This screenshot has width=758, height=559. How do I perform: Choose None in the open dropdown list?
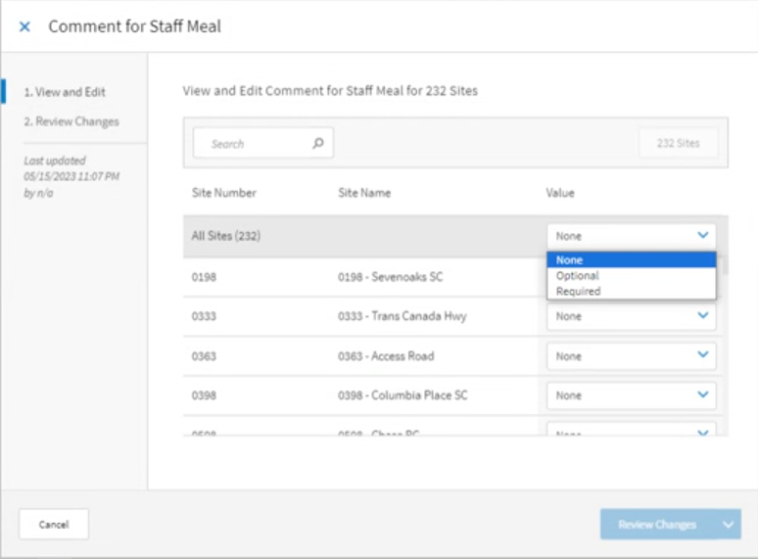[632, 260]
